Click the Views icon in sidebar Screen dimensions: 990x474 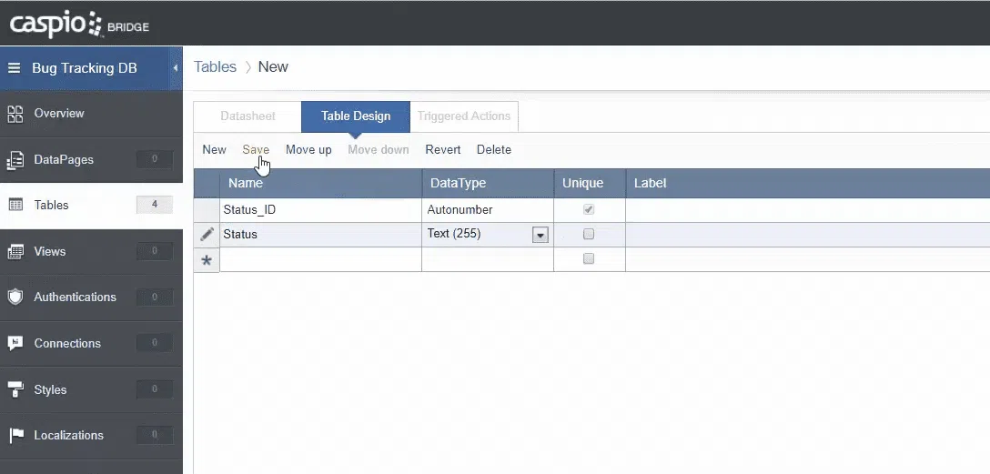pyautogui.click(x=15, y=252)
